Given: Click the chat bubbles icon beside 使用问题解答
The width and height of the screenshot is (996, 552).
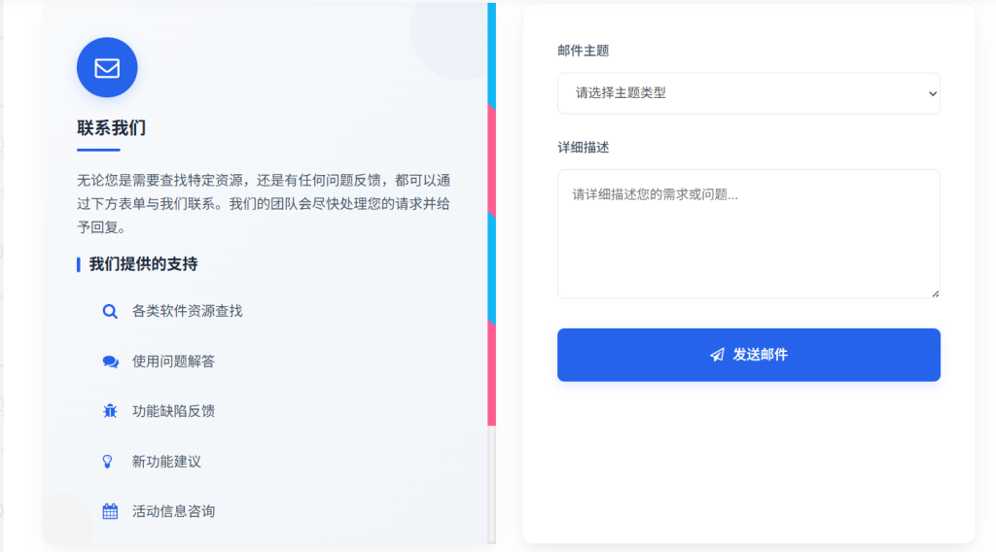Looking at the screenshot, I should [x=110, y=362].
